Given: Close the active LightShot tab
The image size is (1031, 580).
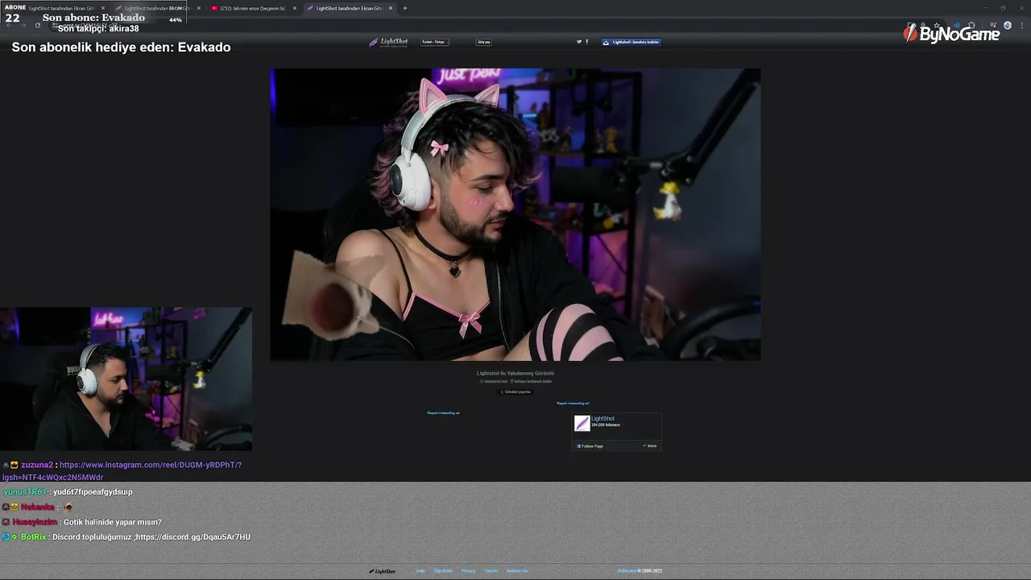Looking at the screenshot, I should click(391, 8).
